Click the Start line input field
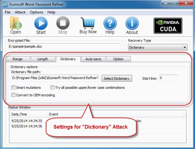The image size is (195, 149). [x=168, y=78]
